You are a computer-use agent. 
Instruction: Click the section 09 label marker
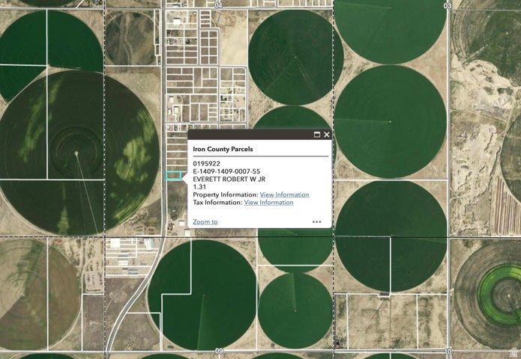pyautogui.click(x=219, y=351)
